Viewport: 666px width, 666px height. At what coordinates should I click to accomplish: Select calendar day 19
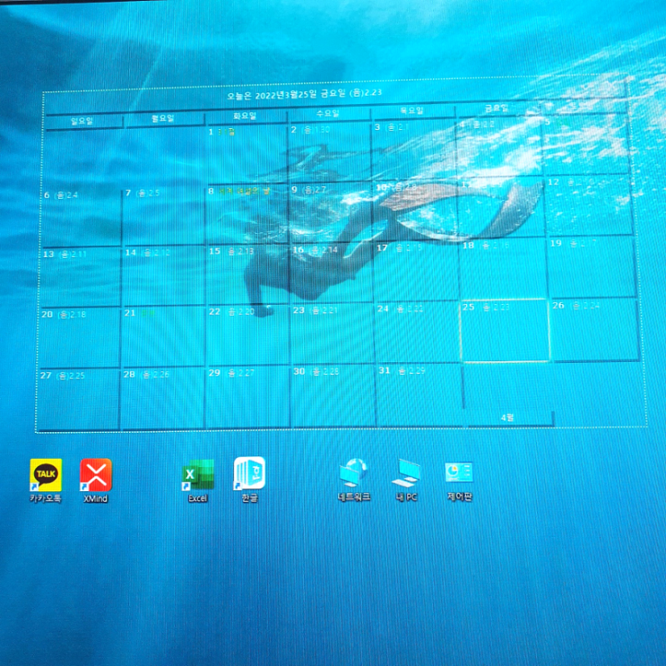click(592, 267)
